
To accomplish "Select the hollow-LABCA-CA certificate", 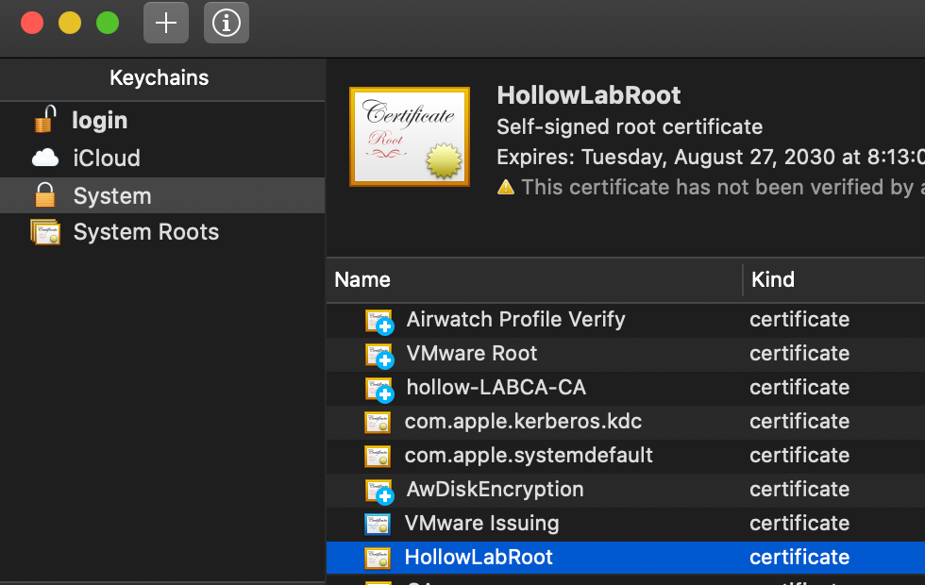I will [x=496, y=388].
